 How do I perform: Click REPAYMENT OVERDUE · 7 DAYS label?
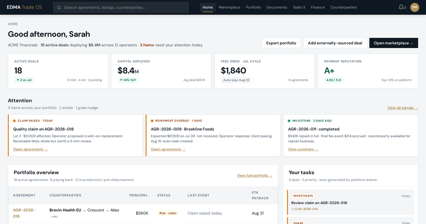[179, 121]
